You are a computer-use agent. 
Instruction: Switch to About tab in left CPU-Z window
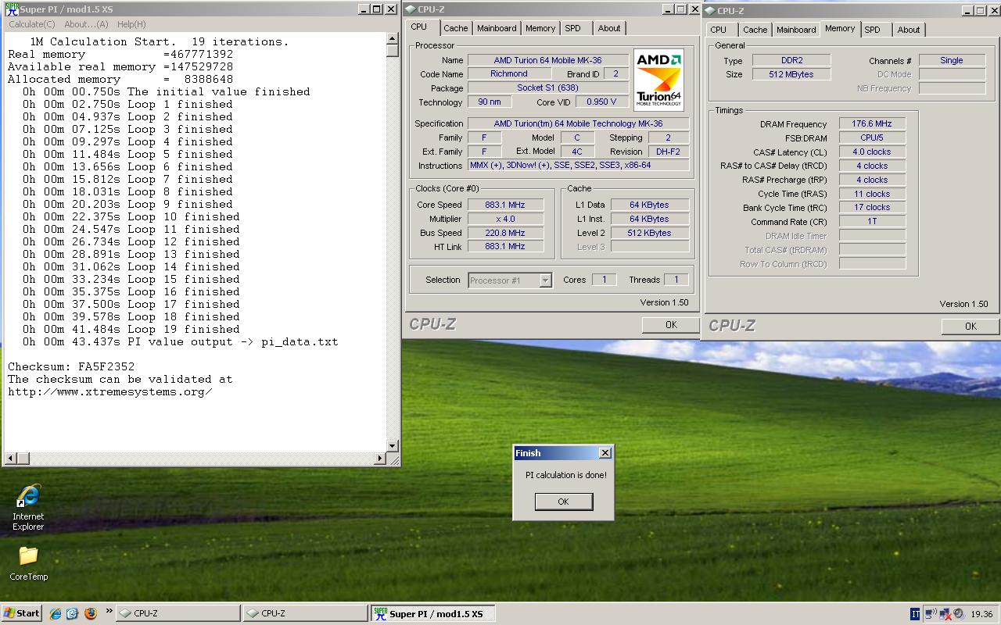pyautogui.click(x=609, y=28)
